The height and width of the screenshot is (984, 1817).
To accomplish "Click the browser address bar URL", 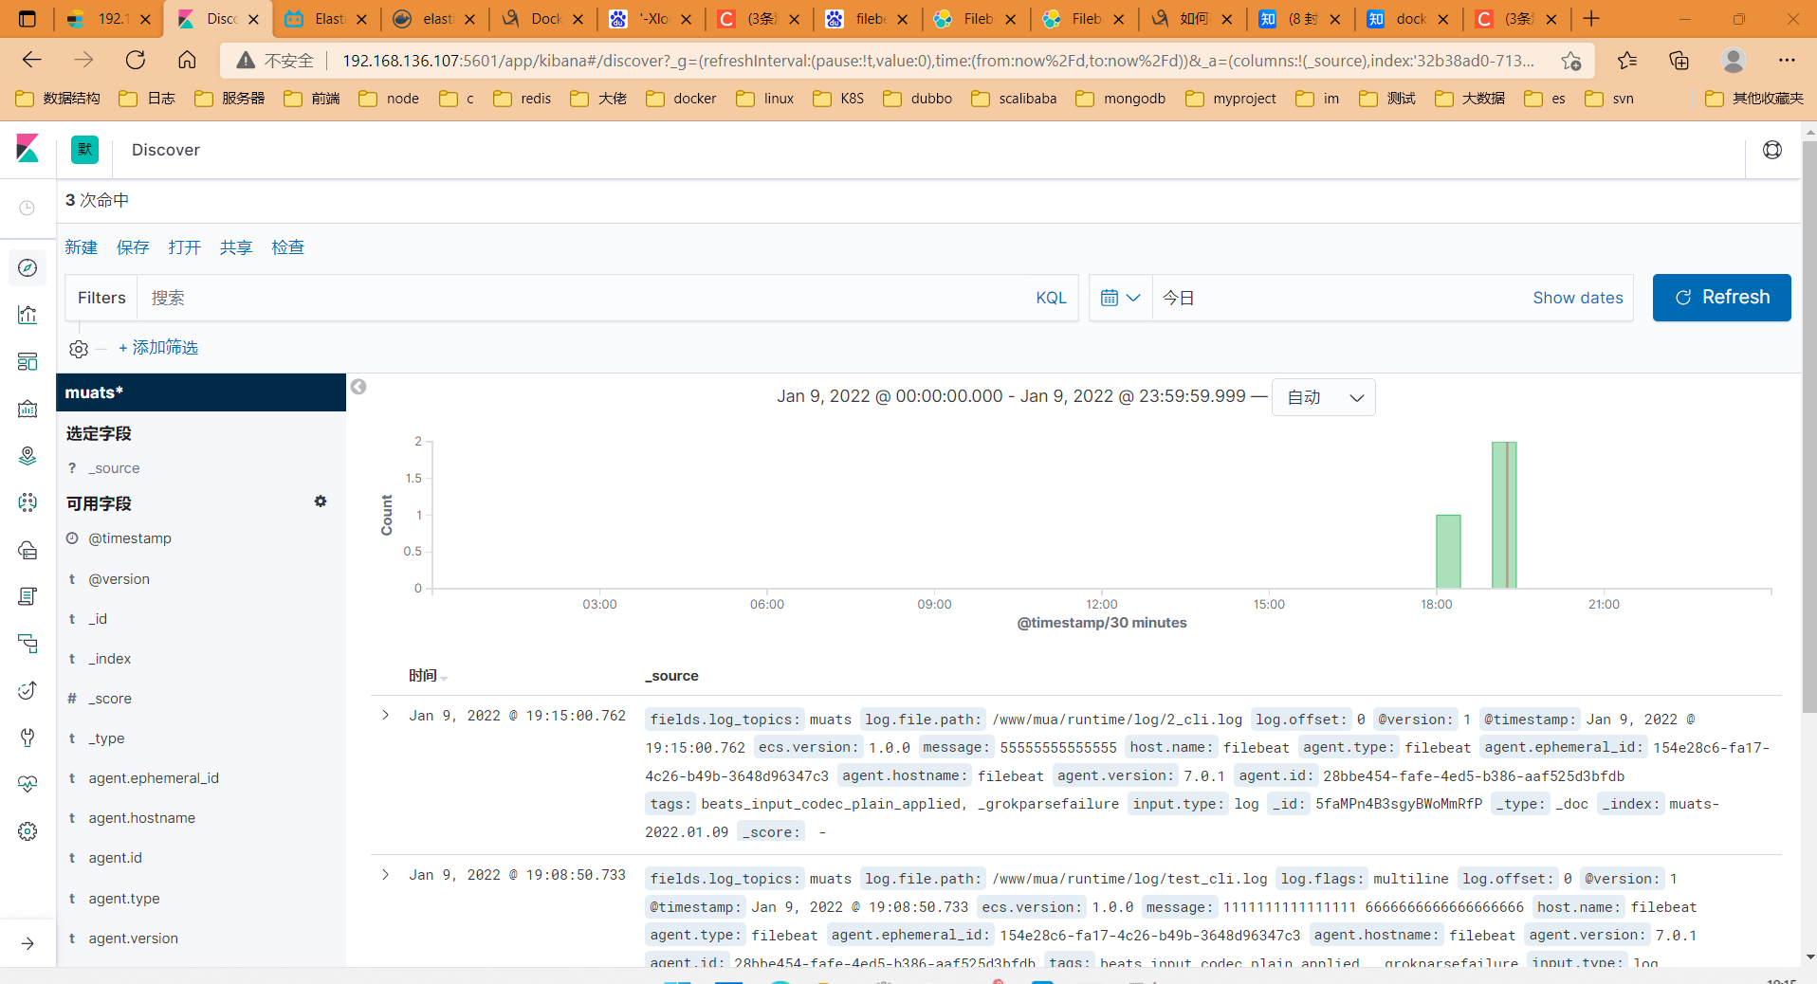I will pos(938,61).
